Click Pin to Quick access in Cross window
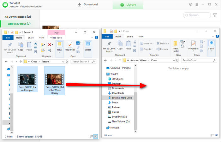The height and width of the screenshot is (142, 221). coord(109,47)
